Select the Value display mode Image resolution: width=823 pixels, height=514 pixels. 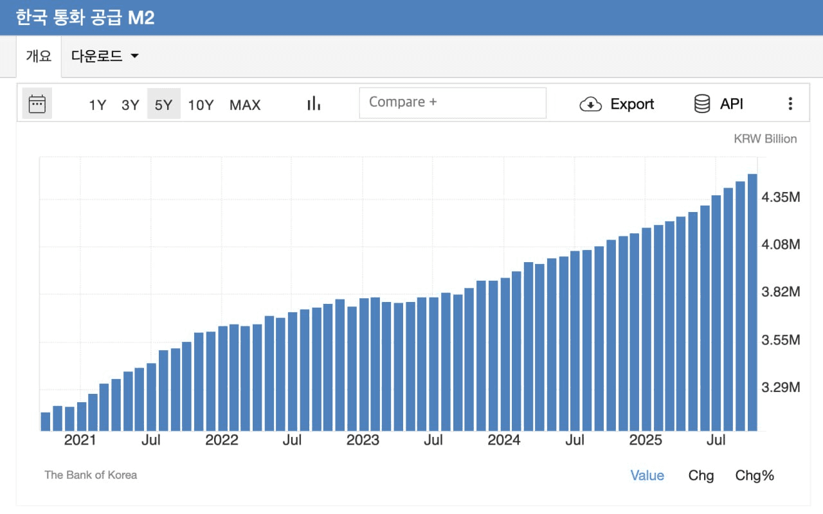647,475
